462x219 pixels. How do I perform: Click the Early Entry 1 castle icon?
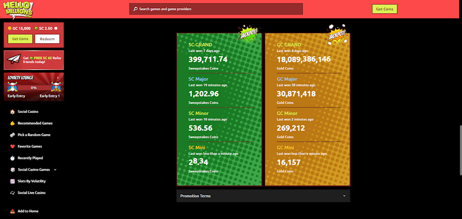tap(55, 87)
